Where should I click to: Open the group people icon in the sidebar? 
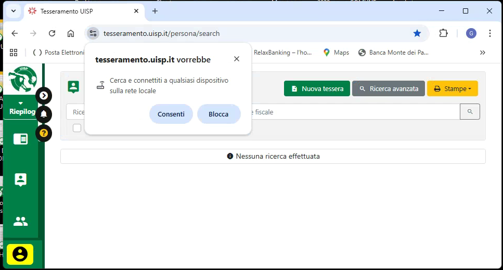[20, 222]
